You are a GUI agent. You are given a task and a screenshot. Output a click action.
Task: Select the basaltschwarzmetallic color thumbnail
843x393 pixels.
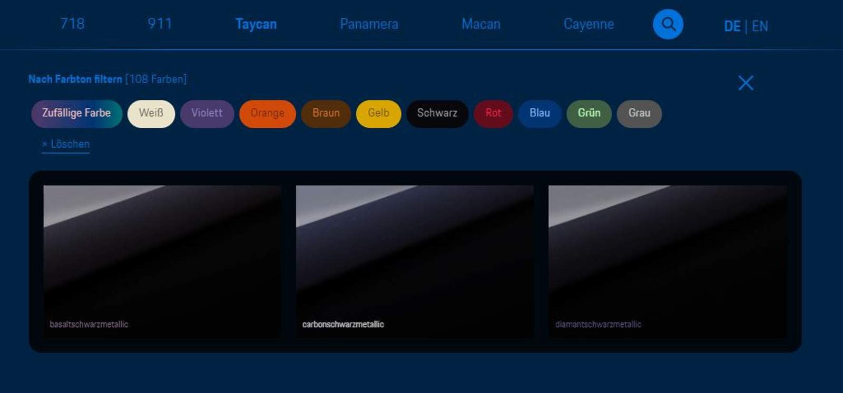162,261
